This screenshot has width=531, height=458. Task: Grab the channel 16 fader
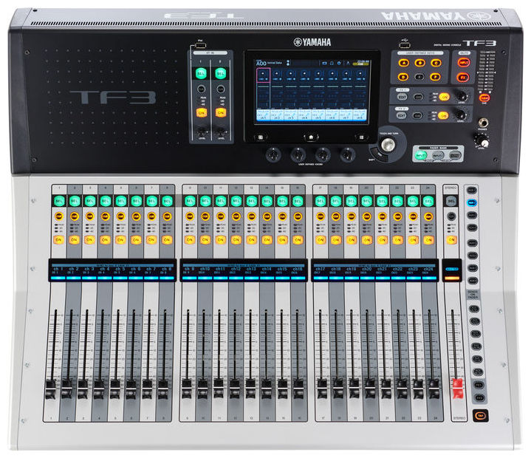pos(298,389)
